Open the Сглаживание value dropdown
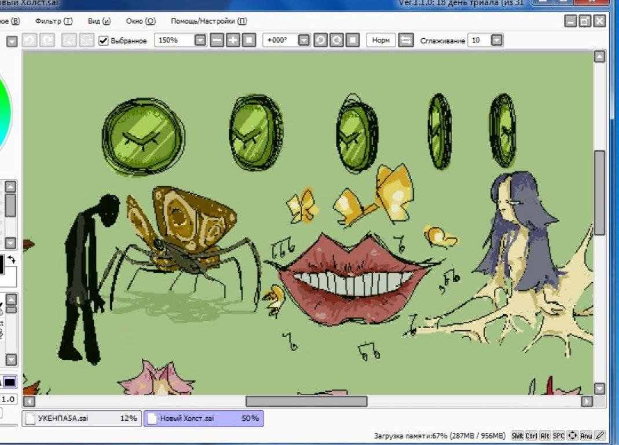 point(497,41)
